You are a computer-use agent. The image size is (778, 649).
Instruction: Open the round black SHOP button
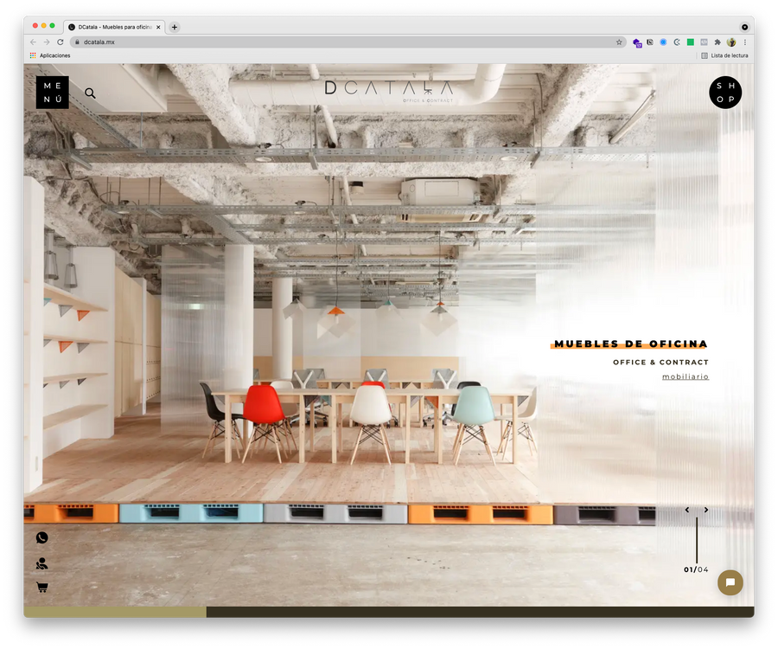point(725,93)
